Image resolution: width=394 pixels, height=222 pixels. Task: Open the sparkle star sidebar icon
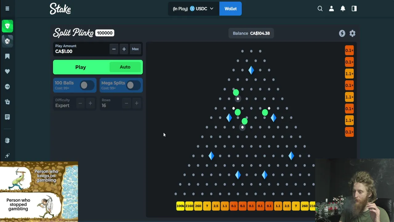tap(7, 156)
